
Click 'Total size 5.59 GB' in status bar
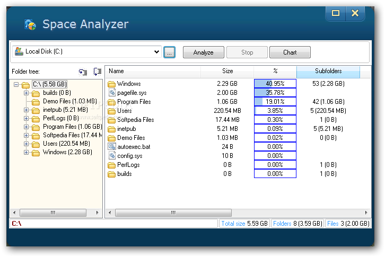tap(244, 224)
